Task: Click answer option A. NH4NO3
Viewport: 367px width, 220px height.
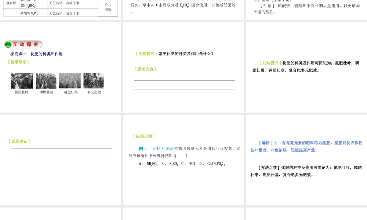Action: 148,164
